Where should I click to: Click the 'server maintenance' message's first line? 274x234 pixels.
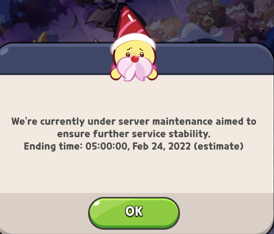click(x=134, y=121)
